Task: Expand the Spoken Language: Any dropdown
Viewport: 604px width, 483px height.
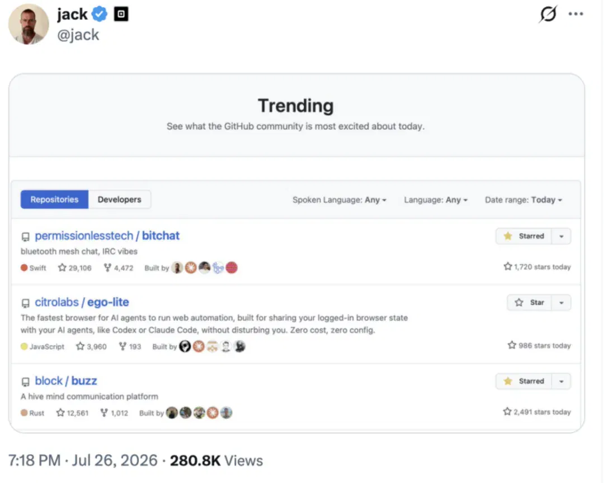Action: pos(339,200)
